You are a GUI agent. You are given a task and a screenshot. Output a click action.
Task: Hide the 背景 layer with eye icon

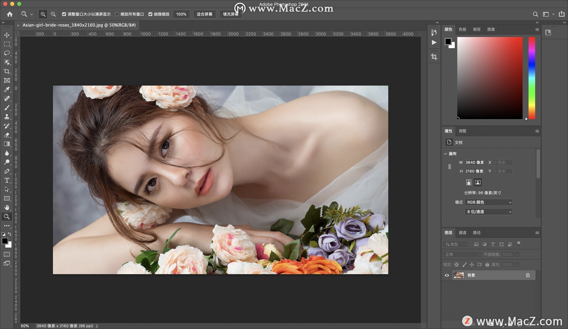tap(447, 275)
